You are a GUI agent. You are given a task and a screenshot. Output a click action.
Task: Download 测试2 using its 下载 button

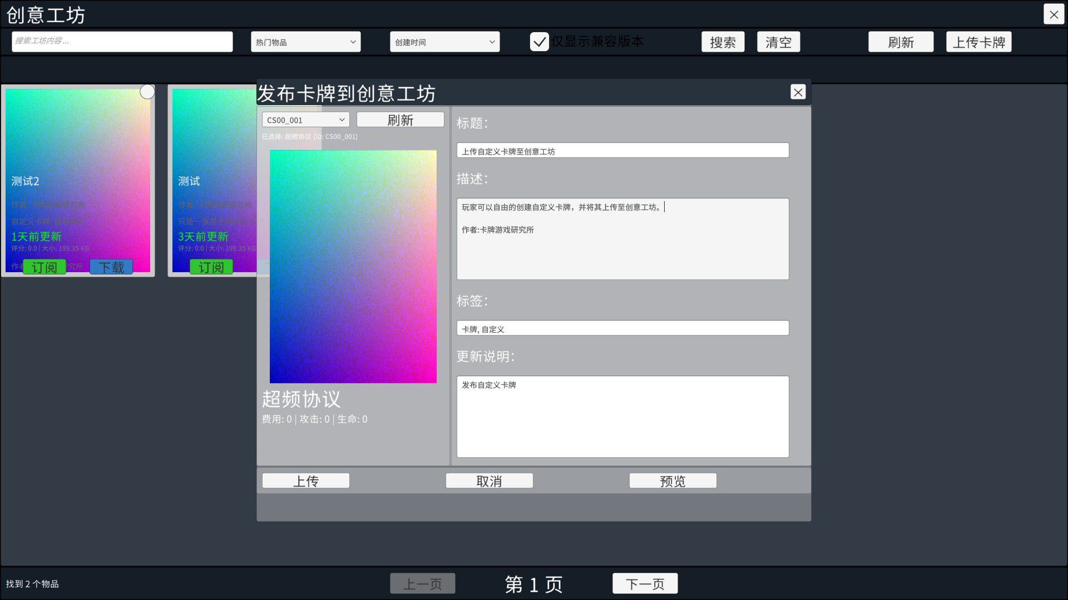click(111, 267)
